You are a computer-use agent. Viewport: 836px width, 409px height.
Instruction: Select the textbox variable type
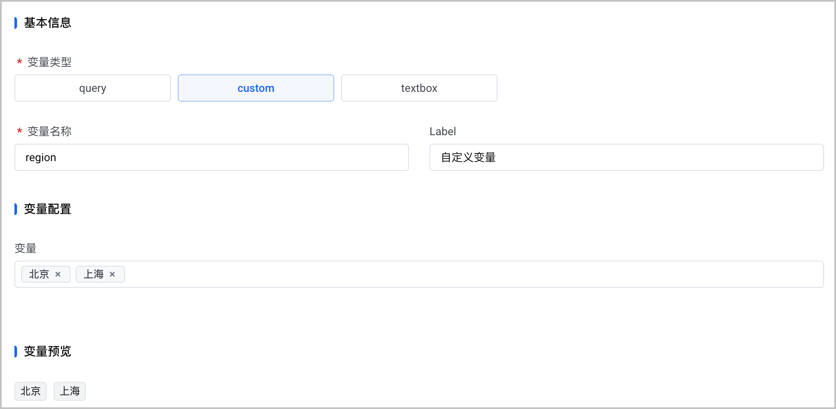point(419,88)
